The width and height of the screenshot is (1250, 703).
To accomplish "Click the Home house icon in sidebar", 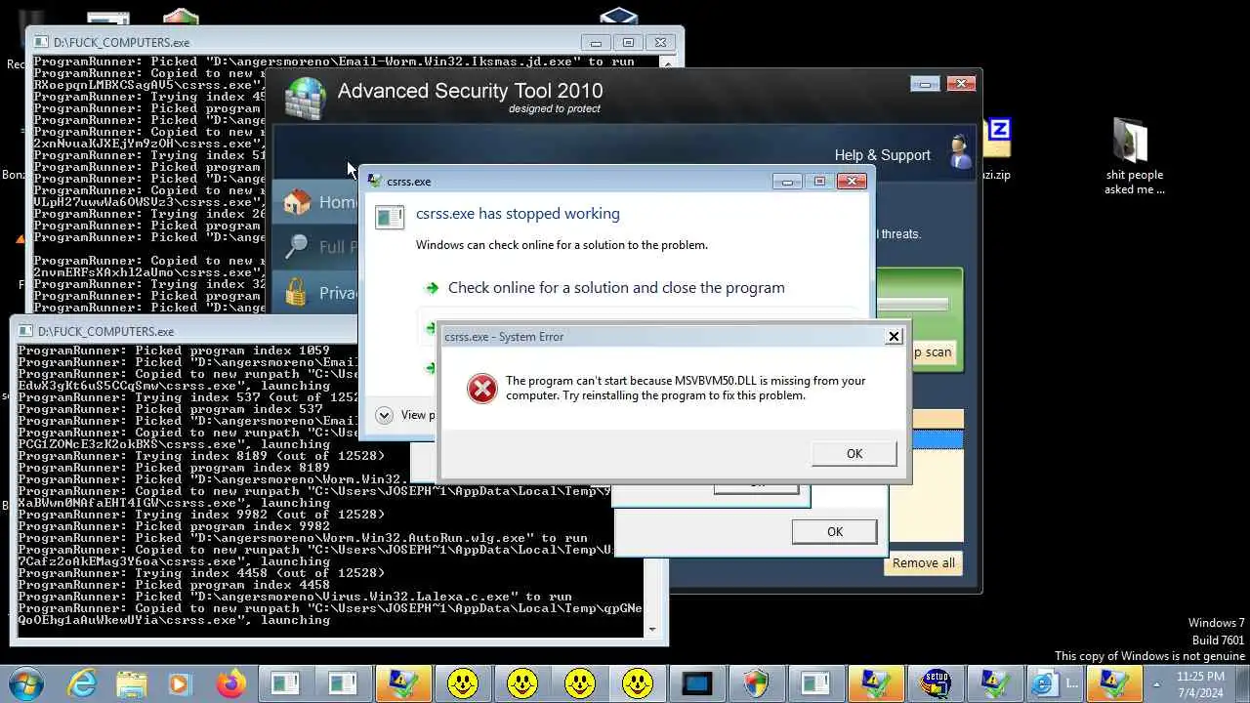I will pyautogui.click(x=297, y=202).
